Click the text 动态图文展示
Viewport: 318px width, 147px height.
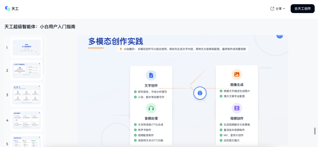[232, 140]
